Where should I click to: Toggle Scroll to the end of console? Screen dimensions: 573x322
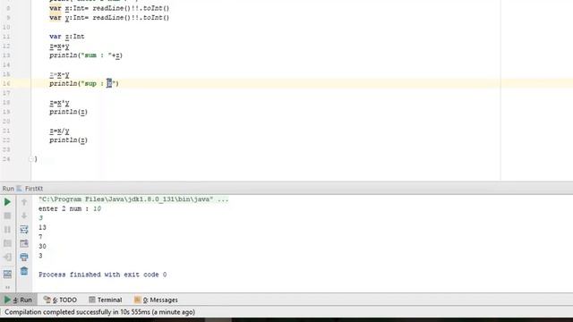tap(24, 243)
